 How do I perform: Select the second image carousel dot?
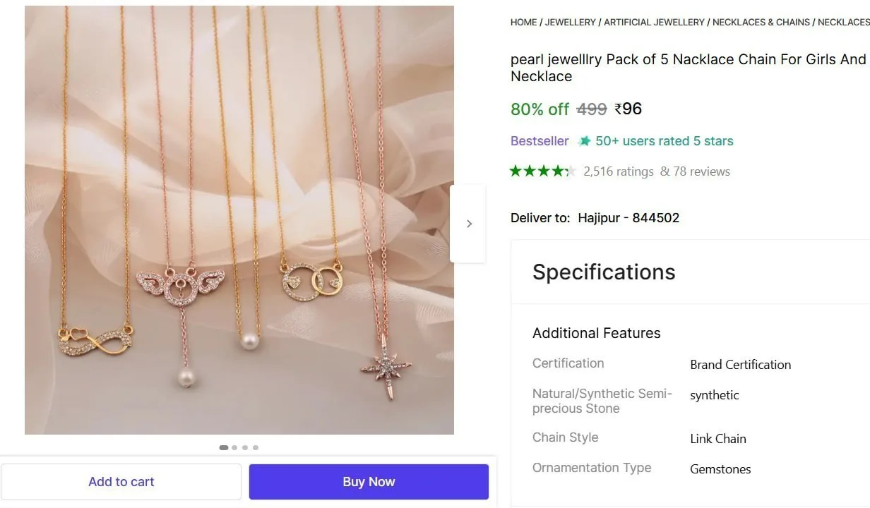pos(234,447)
